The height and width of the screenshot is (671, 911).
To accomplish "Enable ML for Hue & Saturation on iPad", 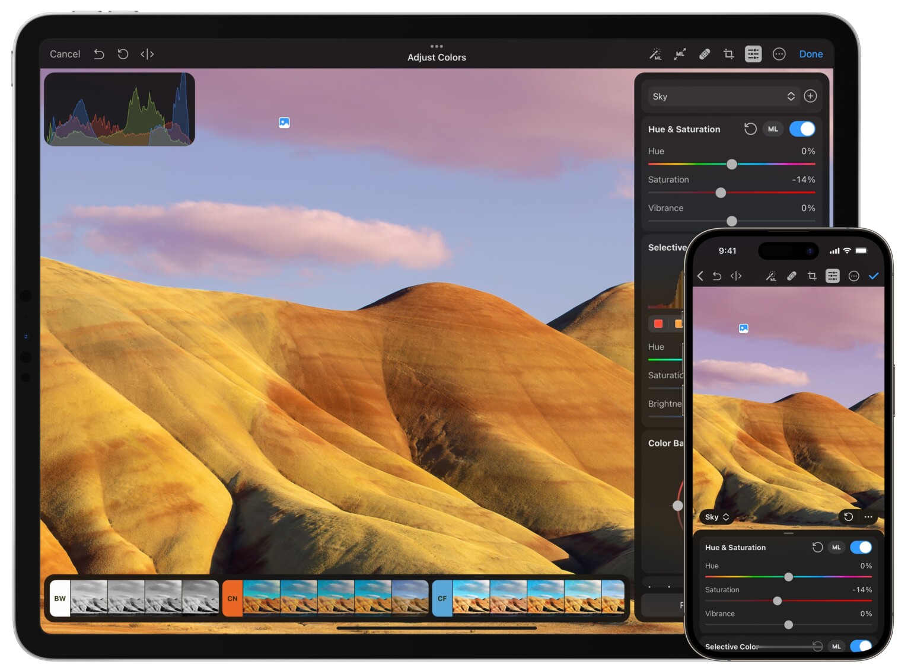I will [x=773, y=129].
